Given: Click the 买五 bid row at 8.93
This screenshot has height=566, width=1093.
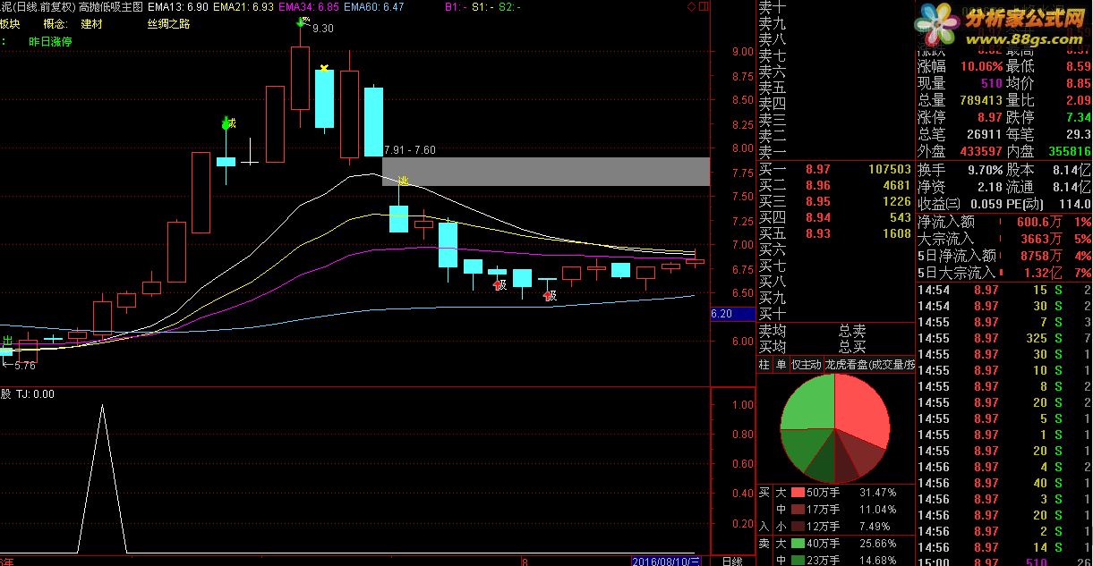Looking at the screenshot, I should pyautogui.click(x=835, y=233).
